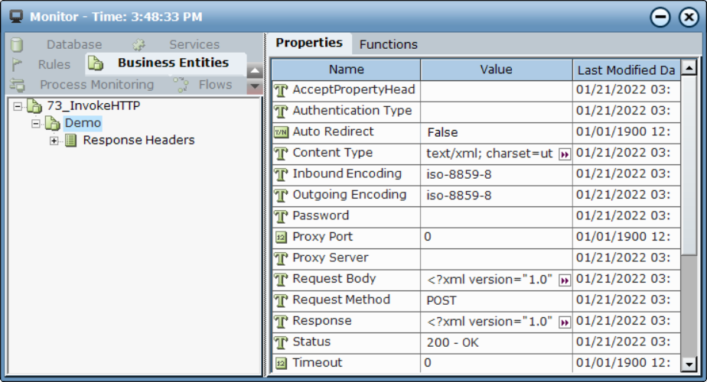Select the Business Entities tab
The image size is (707, 382).
pos(166,63)
